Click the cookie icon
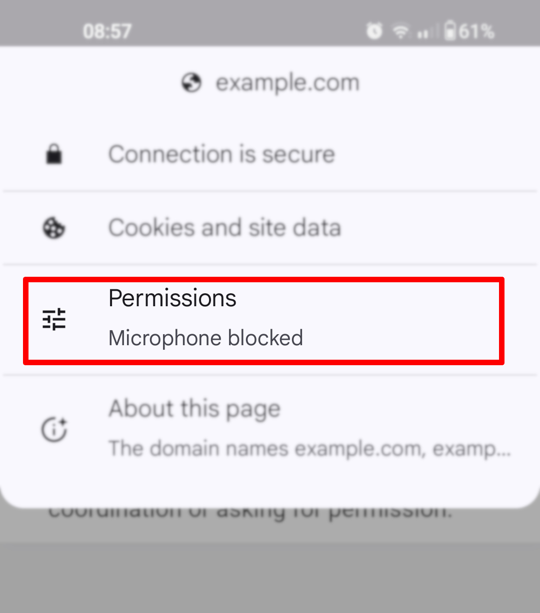Screen dimensions: 540x613 point(54,228)
